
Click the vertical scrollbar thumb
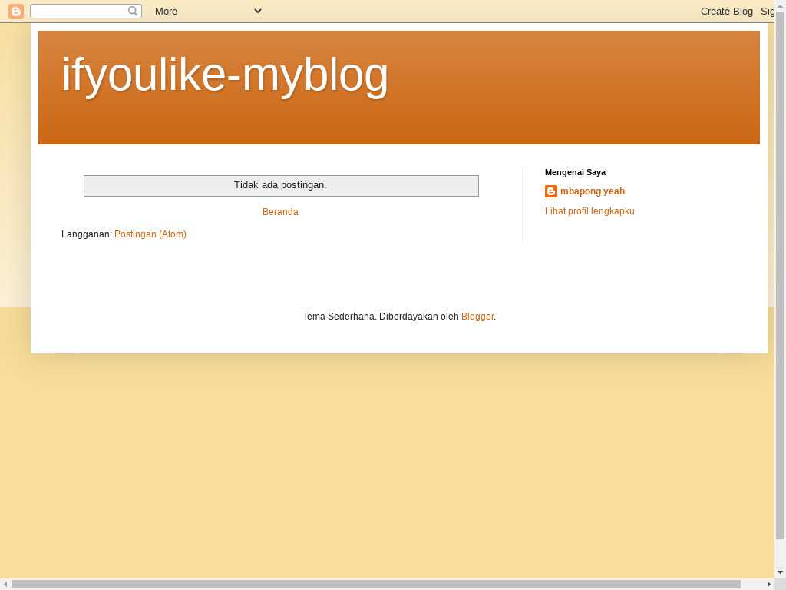[x=780, y=275]
